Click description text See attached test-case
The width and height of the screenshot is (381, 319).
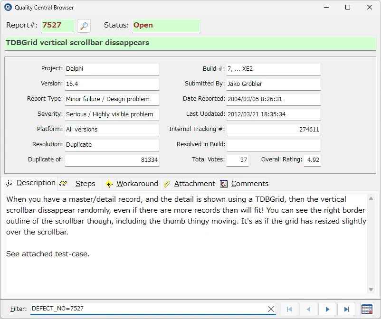(x=48, y=254)
